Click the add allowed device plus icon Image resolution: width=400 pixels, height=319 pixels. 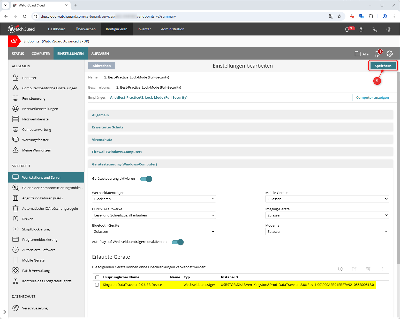click(340, 269)
